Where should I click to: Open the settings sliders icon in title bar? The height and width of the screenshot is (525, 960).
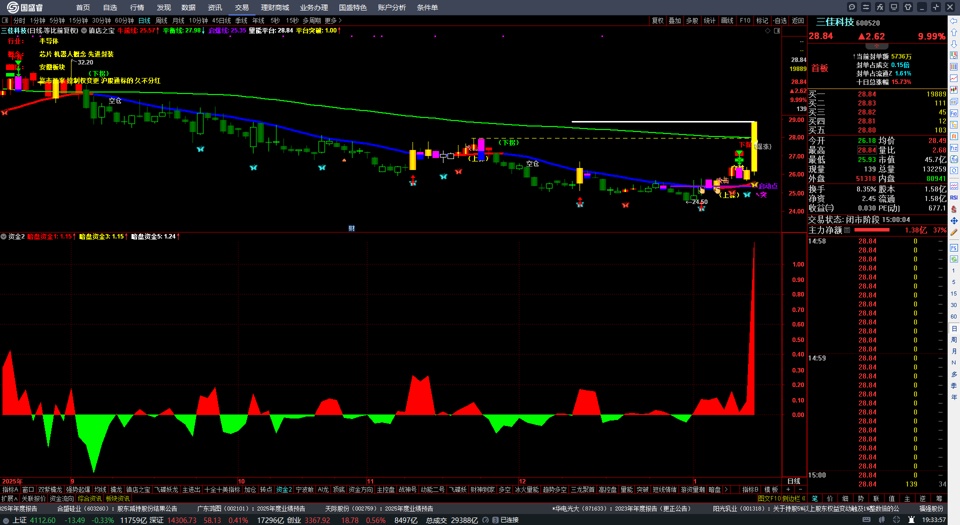866,7
